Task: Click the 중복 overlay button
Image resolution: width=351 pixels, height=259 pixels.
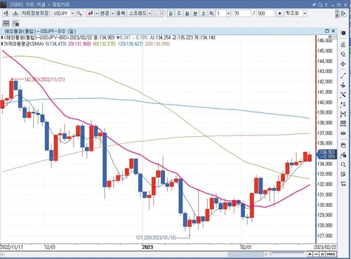Action: [121, 13]
